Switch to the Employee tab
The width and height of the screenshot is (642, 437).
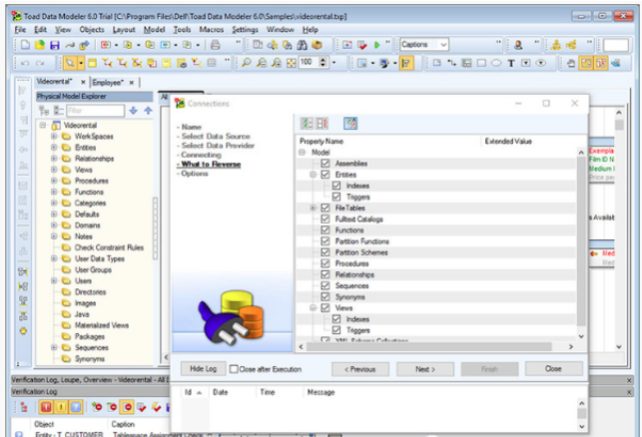[107, 83]
